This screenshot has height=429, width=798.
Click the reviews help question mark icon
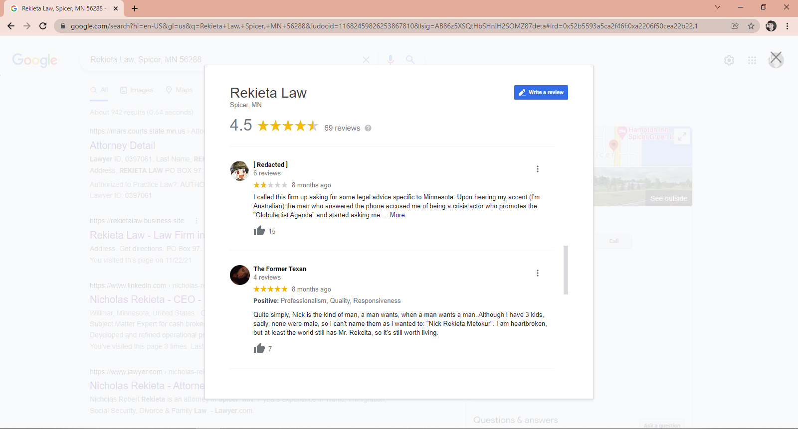(x=368, y=128)
